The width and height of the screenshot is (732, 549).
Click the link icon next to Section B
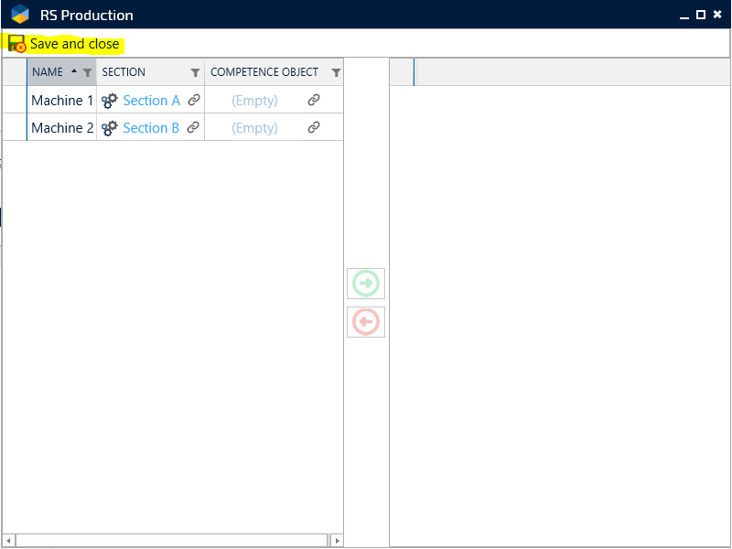click(x=193, y=128)
